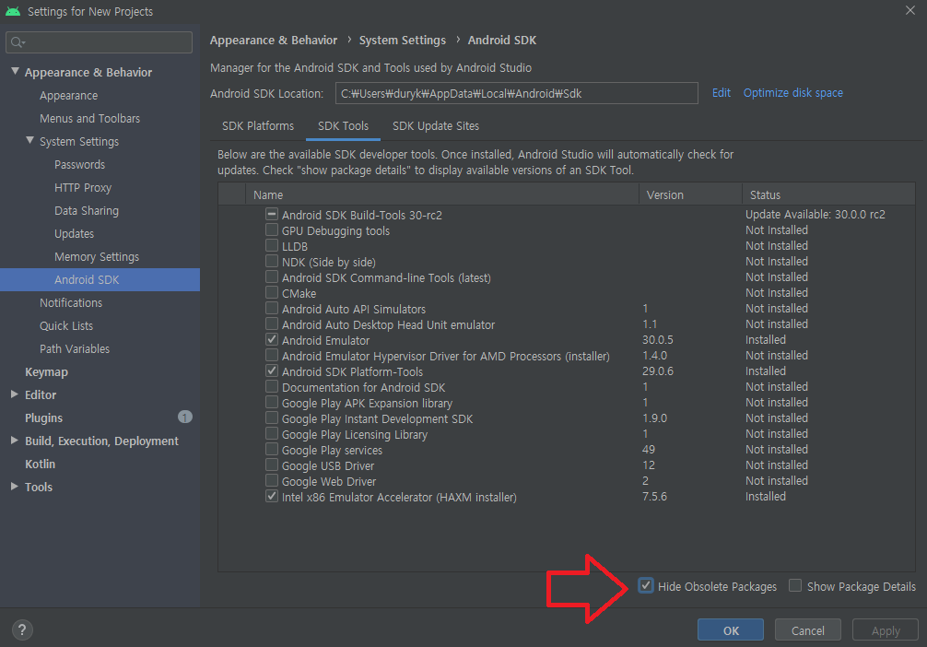927x647 pixels.
Task: Expand the Tools section arrow
Action: (14, 486)
